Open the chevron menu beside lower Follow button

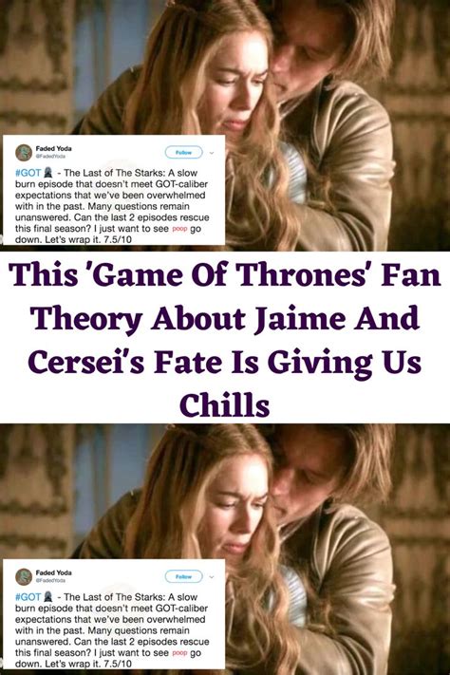pyautogui.click(x=212, y=576)
